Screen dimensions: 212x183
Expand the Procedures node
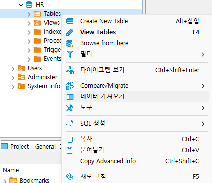(x=29, y=41)
